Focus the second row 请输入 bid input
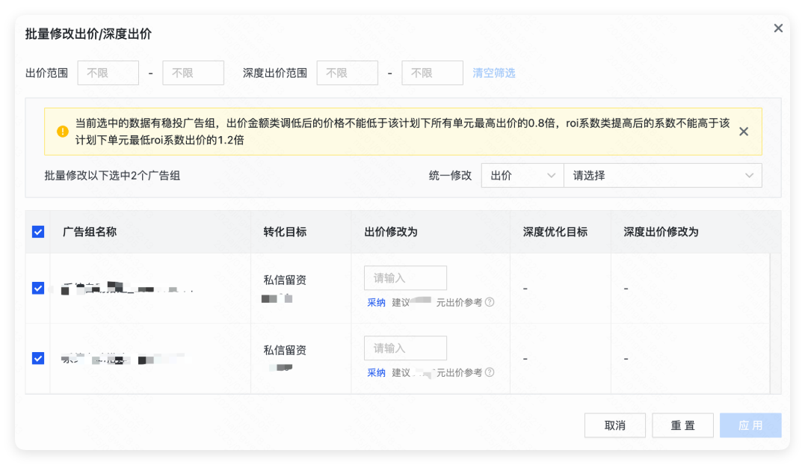Image resolution: width=805 pixels, height=465 pixels. click(406, 348)
